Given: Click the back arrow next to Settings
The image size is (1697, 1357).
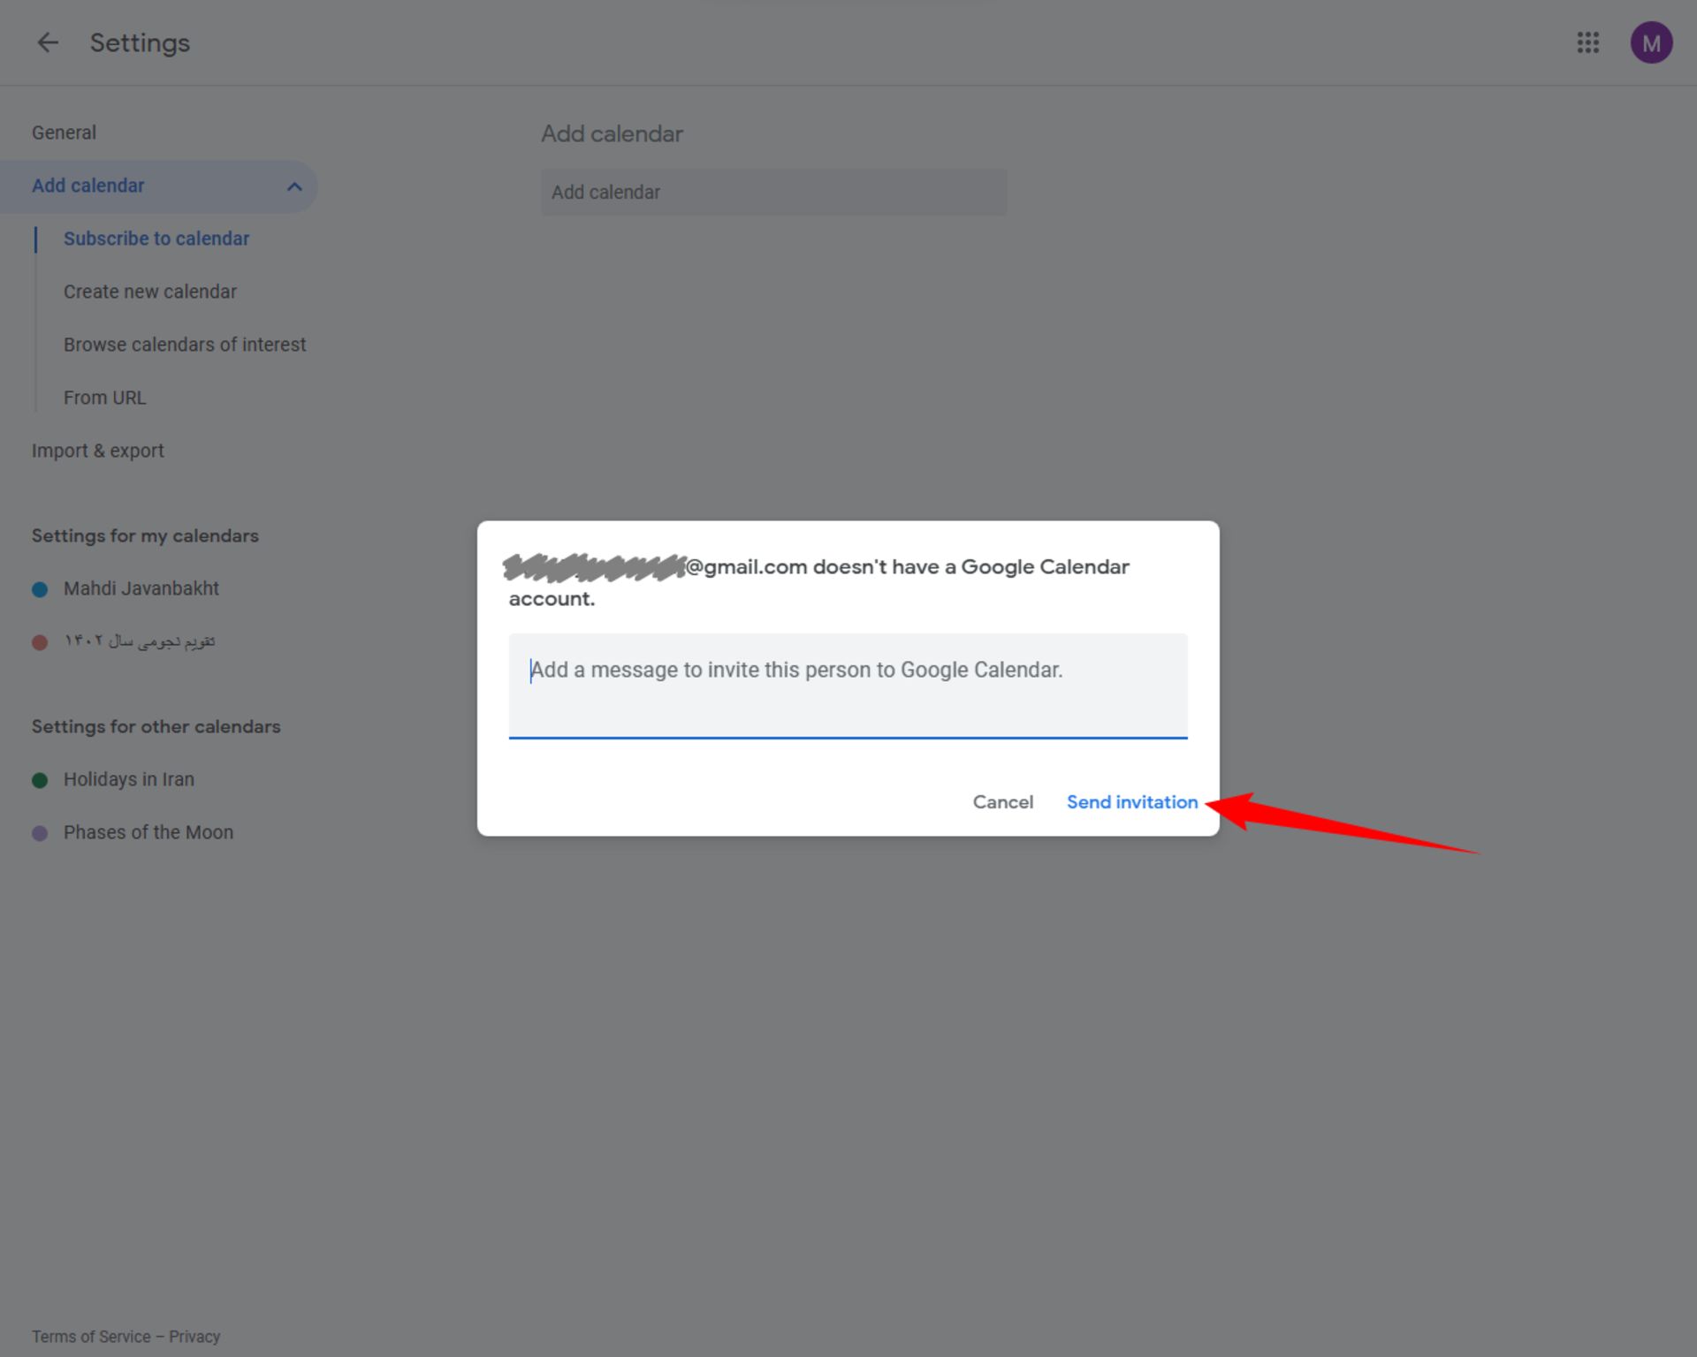Looking at the screenshot, I should point(48,42).
